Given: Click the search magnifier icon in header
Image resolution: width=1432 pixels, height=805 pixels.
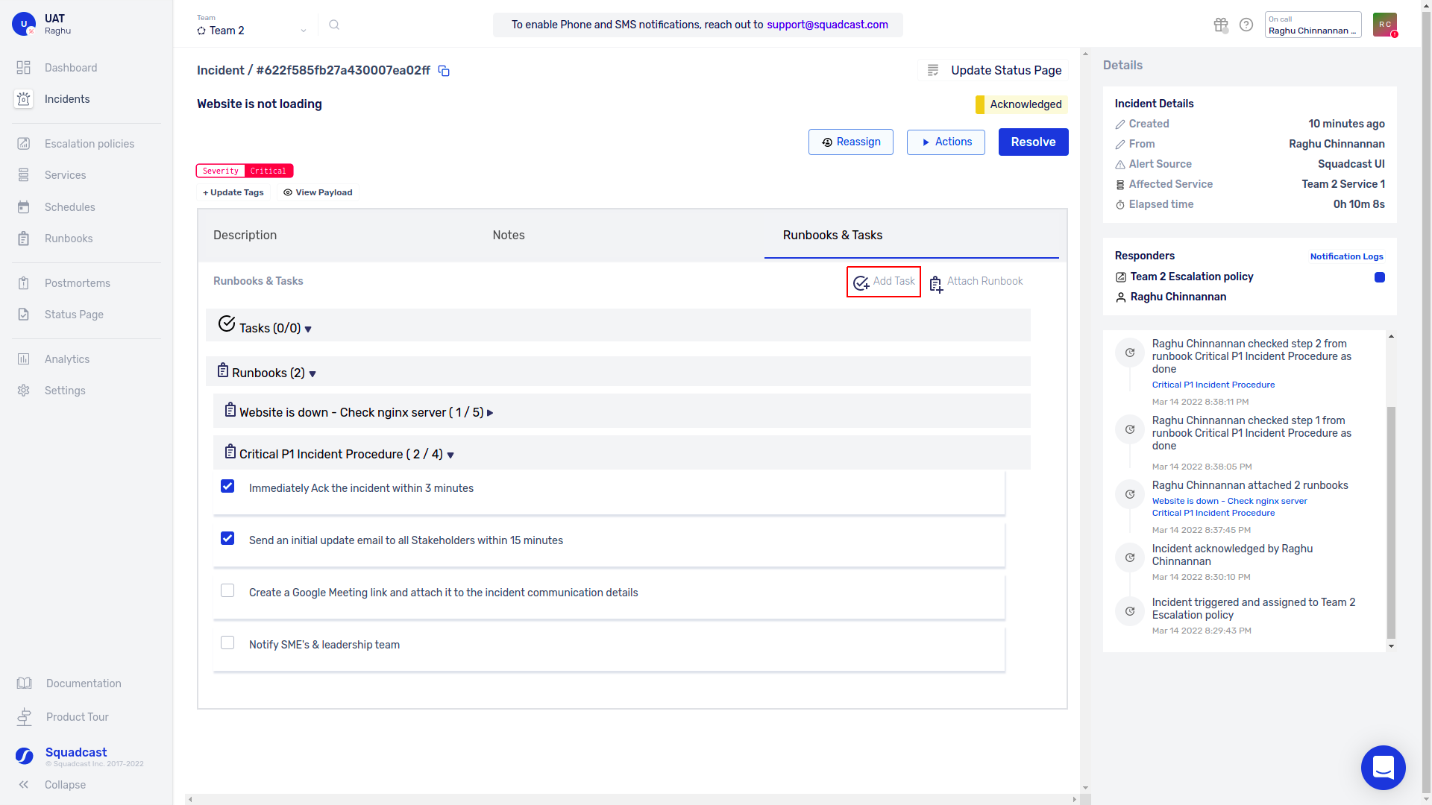Looking at the screenshot, I should (x=334, y=25).
